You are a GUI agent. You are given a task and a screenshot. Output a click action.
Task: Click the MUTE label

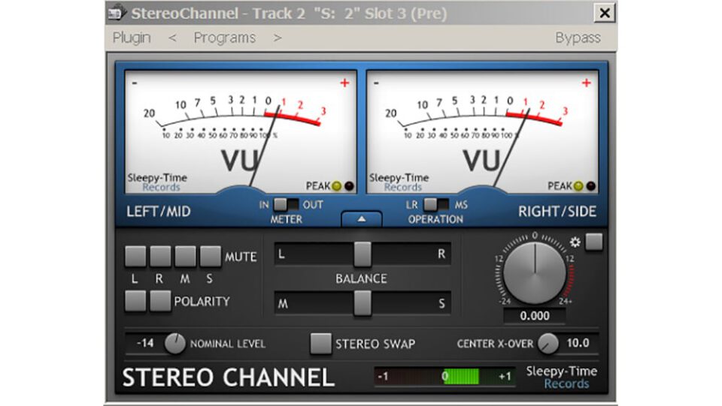pos(241,257)
